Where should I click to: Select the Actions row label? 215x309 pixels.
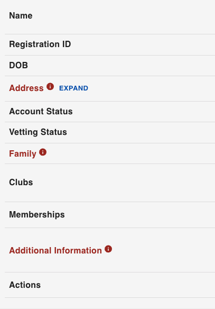(x=25, y=285)
